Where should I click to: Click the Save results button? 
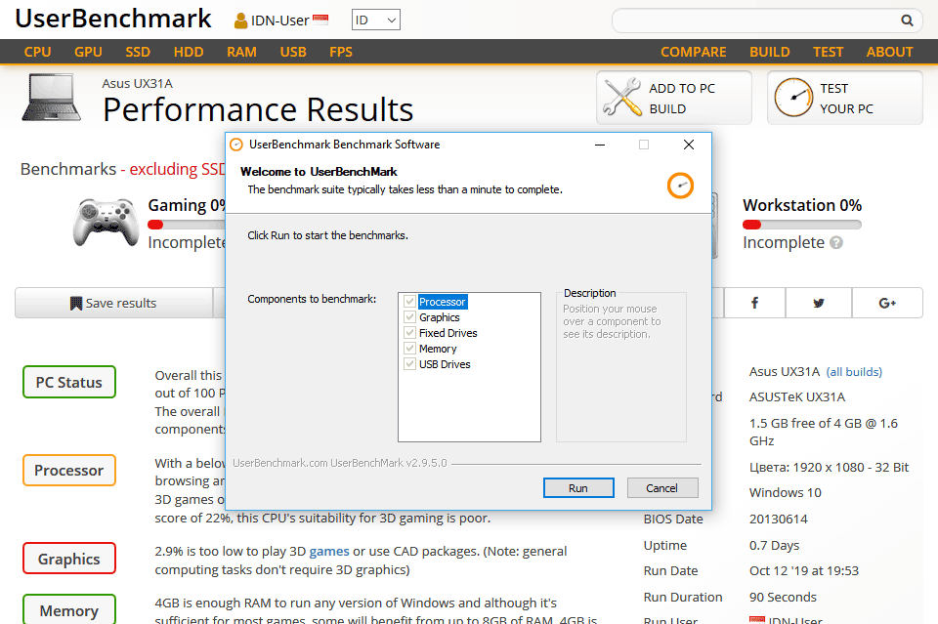[x=113, y=303]
